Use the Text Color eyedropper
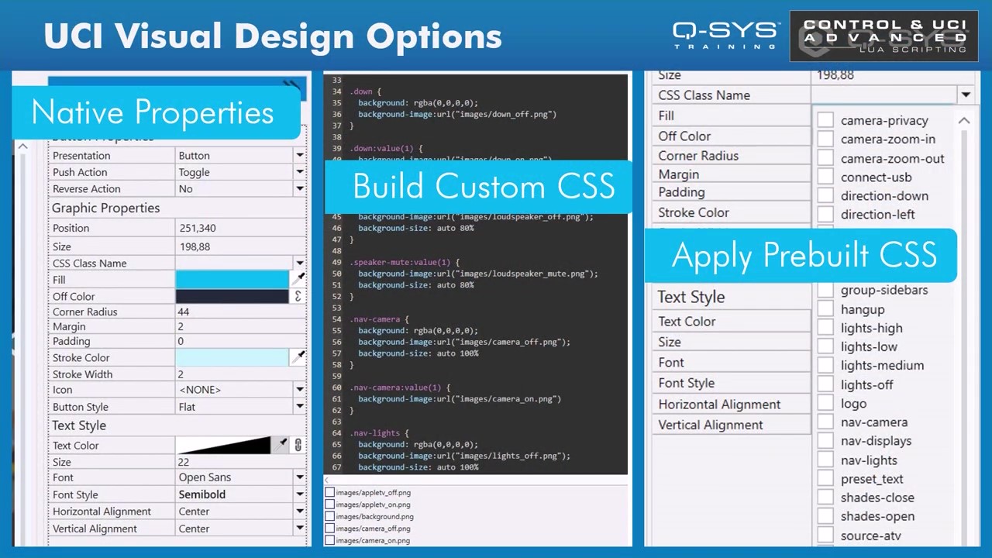Screen dimensions: 992x558 tap(282, 444)
